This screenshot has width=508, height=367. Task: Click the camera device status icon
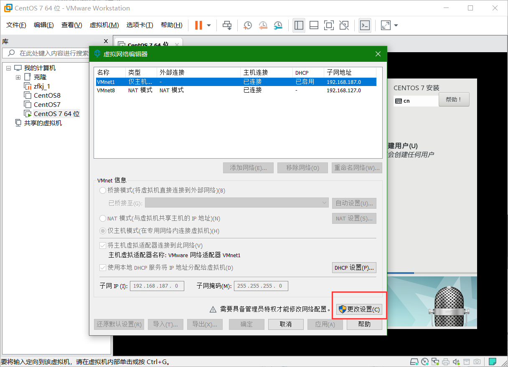(477, 361)
